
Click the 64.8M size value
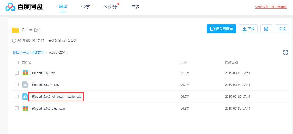click(185, 108)
